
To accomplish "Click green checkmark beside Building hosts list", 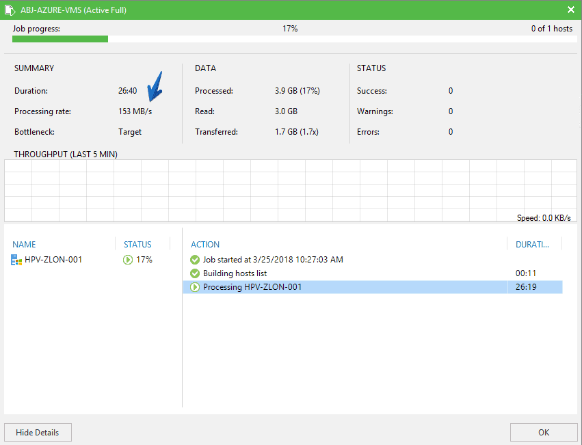I will tap(195, 273).
